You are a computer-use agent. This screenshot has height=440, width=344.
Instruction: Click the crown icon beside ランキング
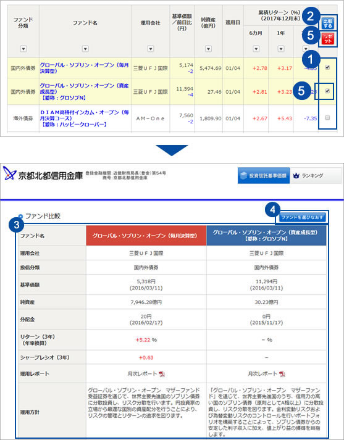[x=296, y=176]
